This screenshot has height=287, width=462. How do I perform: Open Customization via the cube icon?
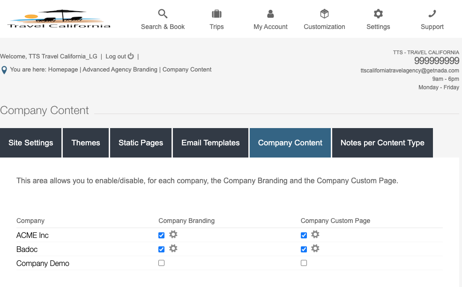(324, 14)
